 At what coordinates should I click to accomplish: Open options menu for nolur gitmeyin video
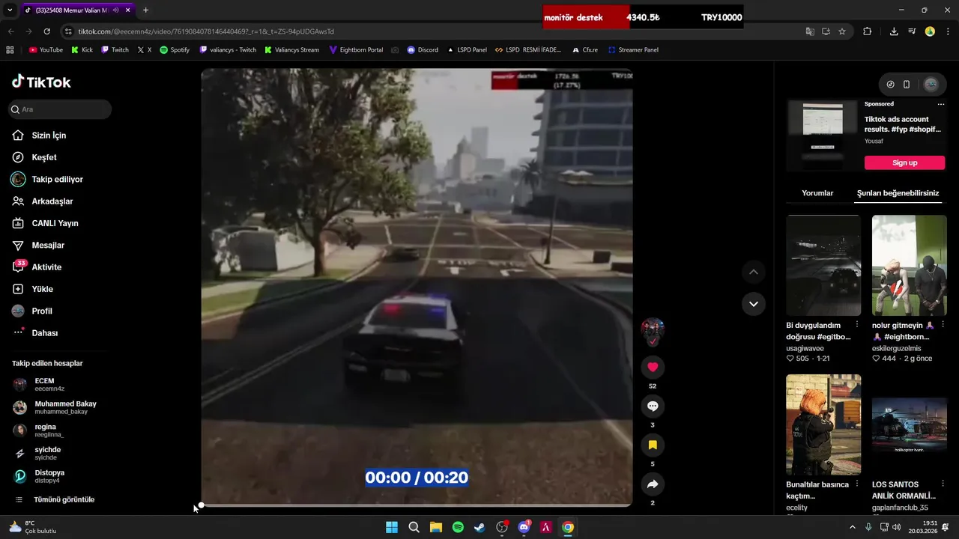pos(943,325)
